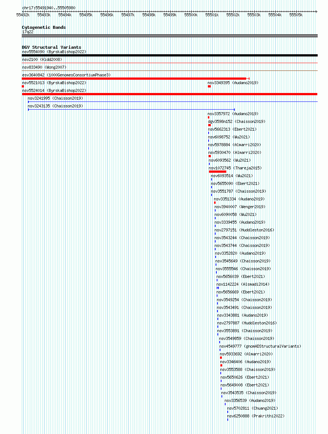
Task: Select nsv5933692 (Almarri2020) label
Action: [x=246, y=354]
